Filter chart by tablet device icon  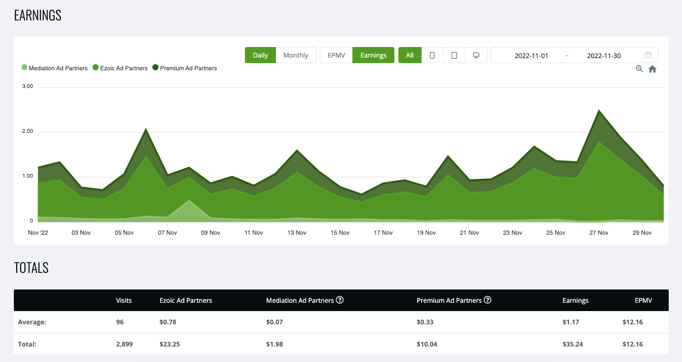pyautogui.click(x=454, y=55)
